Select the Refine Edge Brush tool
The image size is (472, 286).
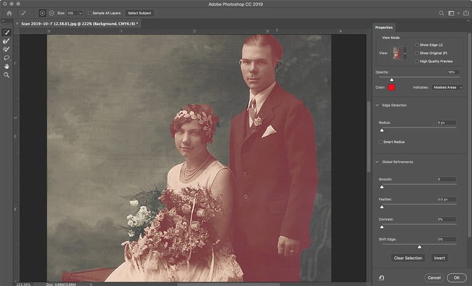coord(7,41)
